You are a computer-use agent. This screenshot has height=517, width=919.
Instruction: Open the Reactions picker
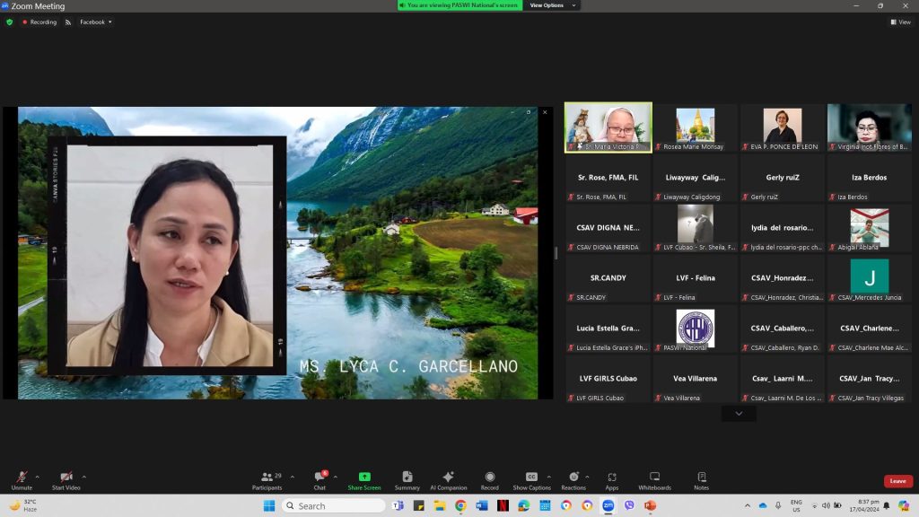(573, 479)
